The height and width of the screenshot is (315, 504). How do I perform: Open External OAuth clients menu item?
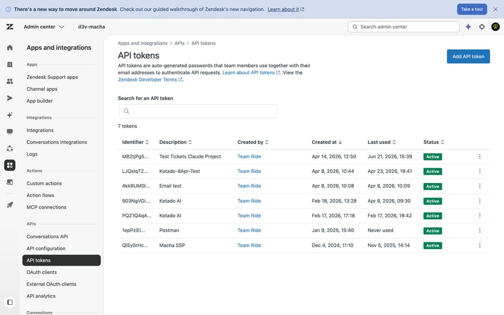[52, 284]
